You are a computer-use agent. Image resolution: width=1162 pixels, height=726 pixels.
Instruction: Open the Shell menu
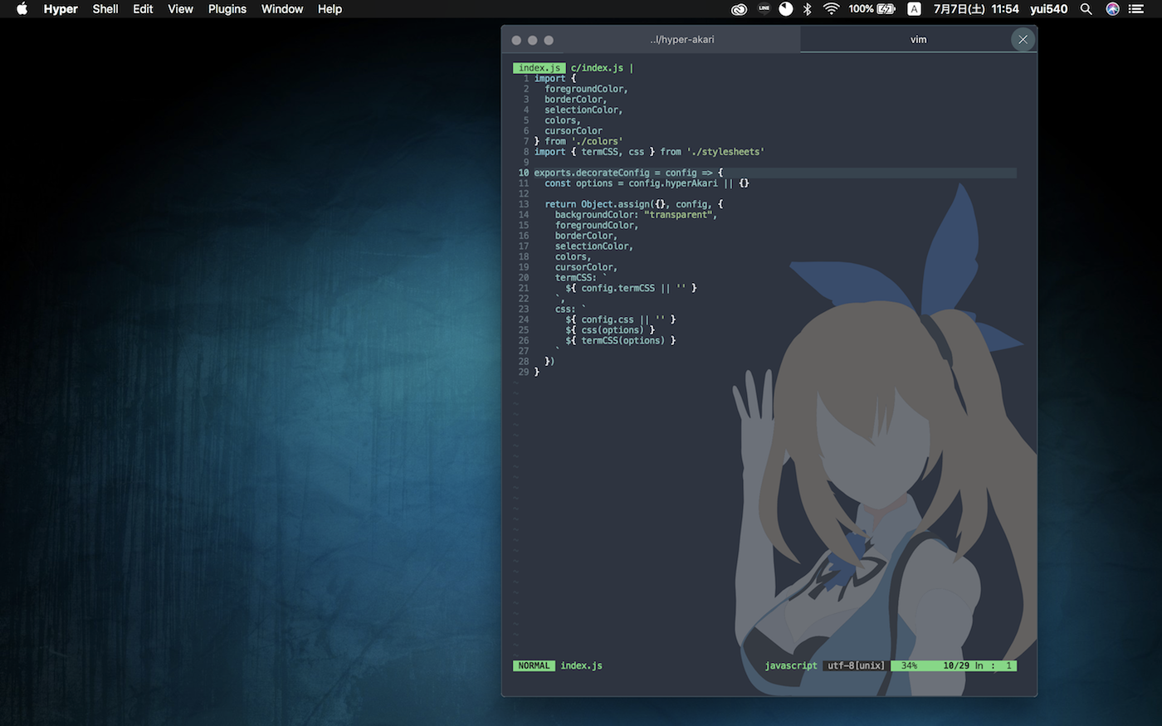click(105, 9)
